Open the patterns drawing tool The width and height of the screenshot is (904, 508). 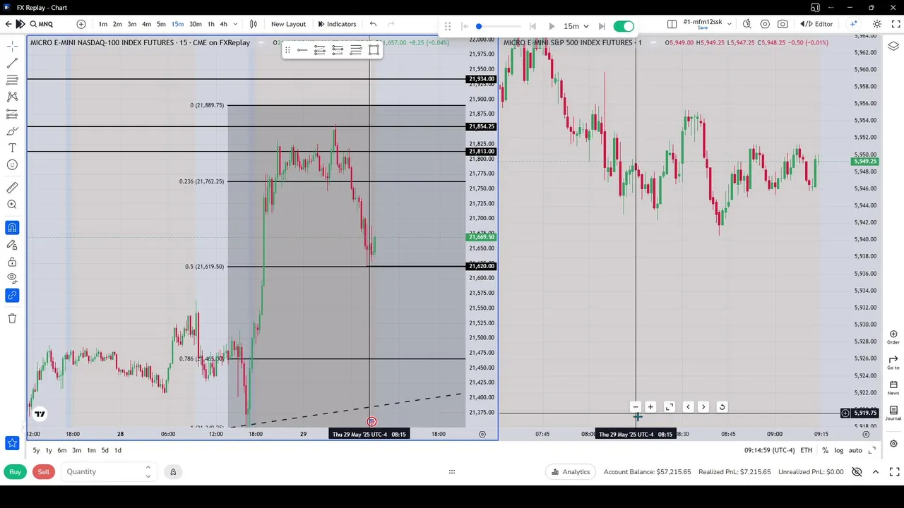coord(12,97)
